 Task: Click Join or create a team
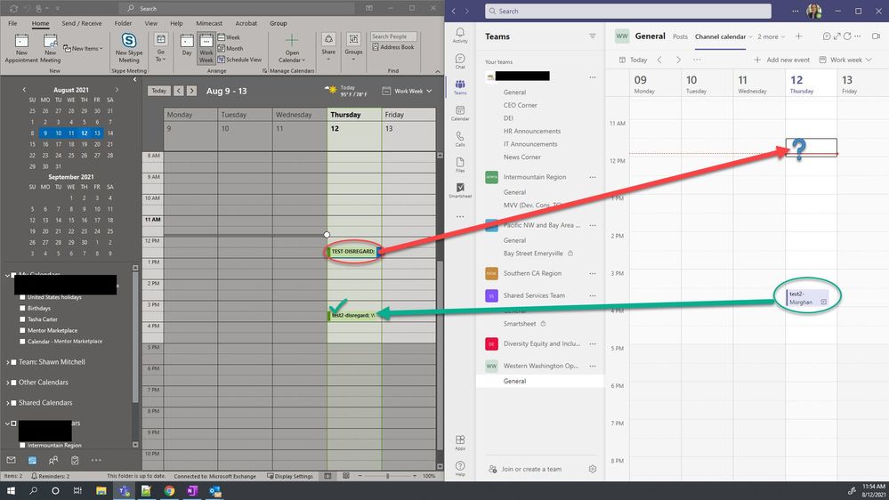[525, 469]
